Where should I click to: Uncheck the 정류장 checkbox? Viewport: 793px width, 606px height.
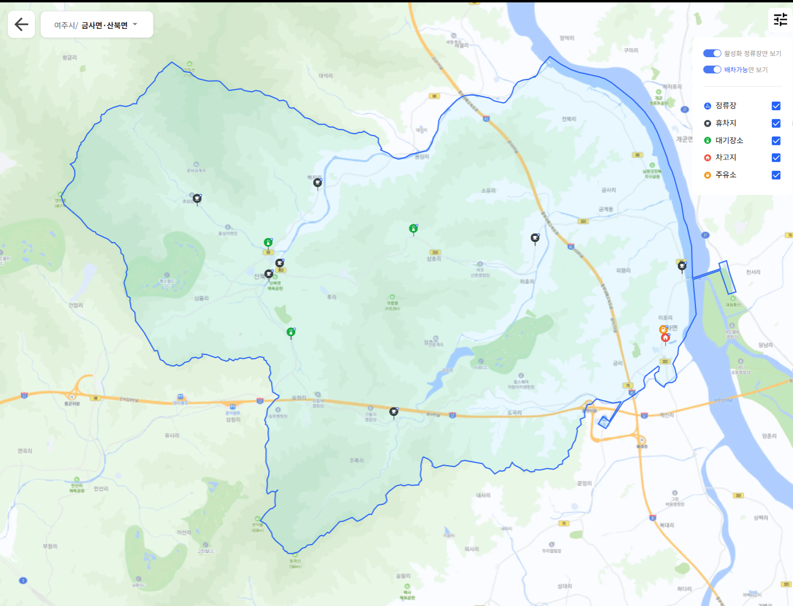click(x=776, y=106)
